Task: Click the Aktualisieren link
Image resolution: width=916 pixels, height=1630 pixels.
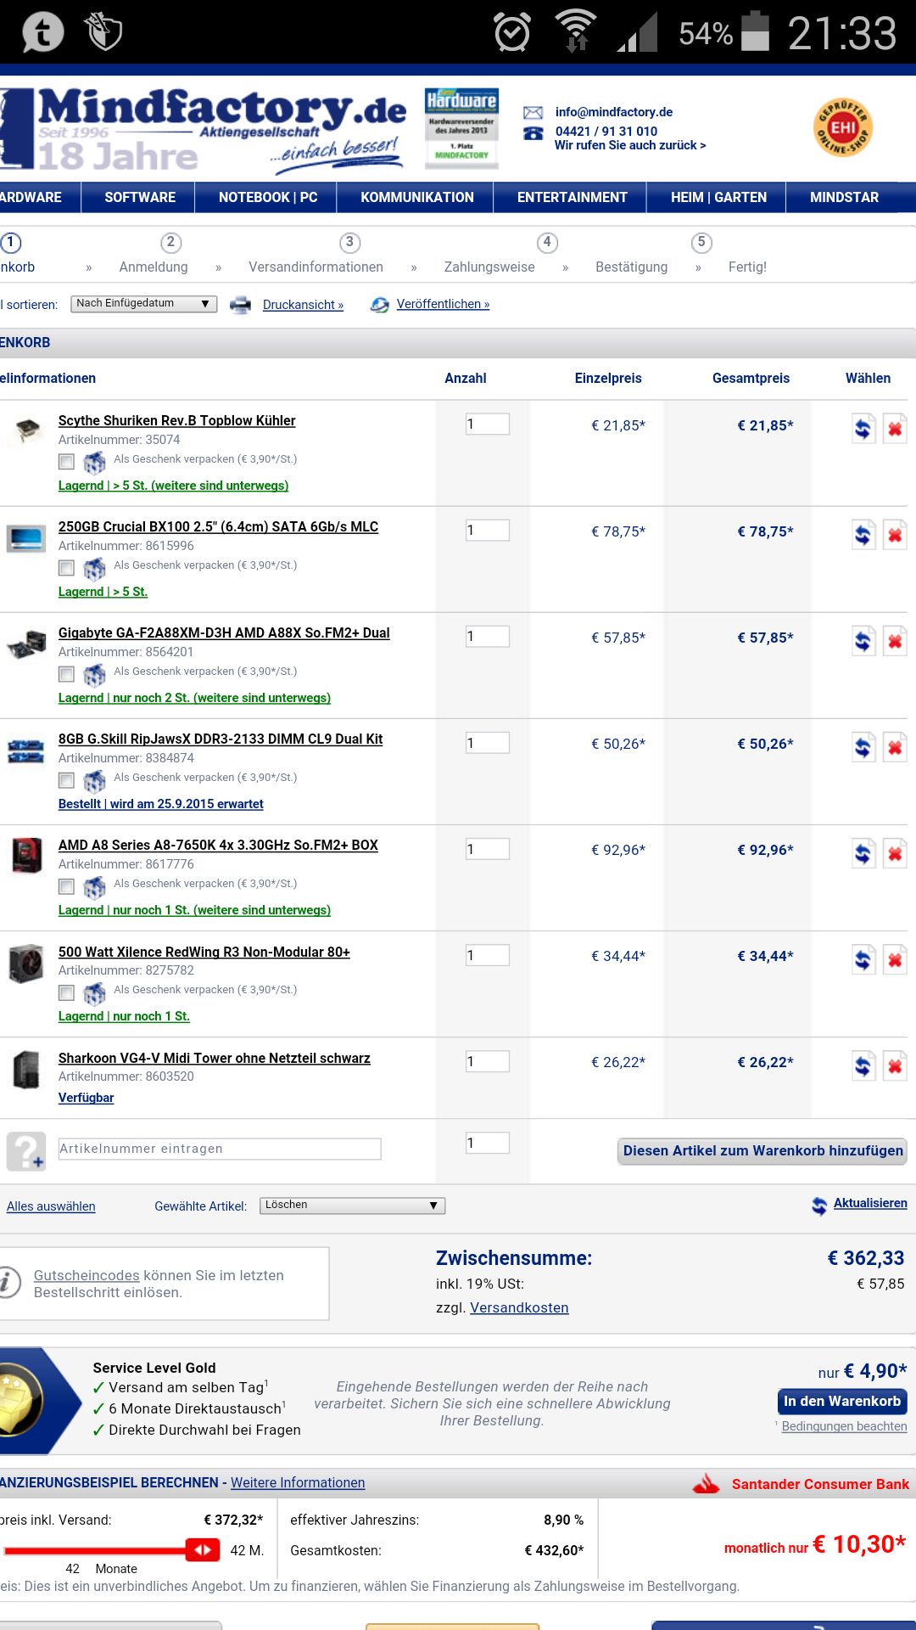Action: coord(870,1203)
